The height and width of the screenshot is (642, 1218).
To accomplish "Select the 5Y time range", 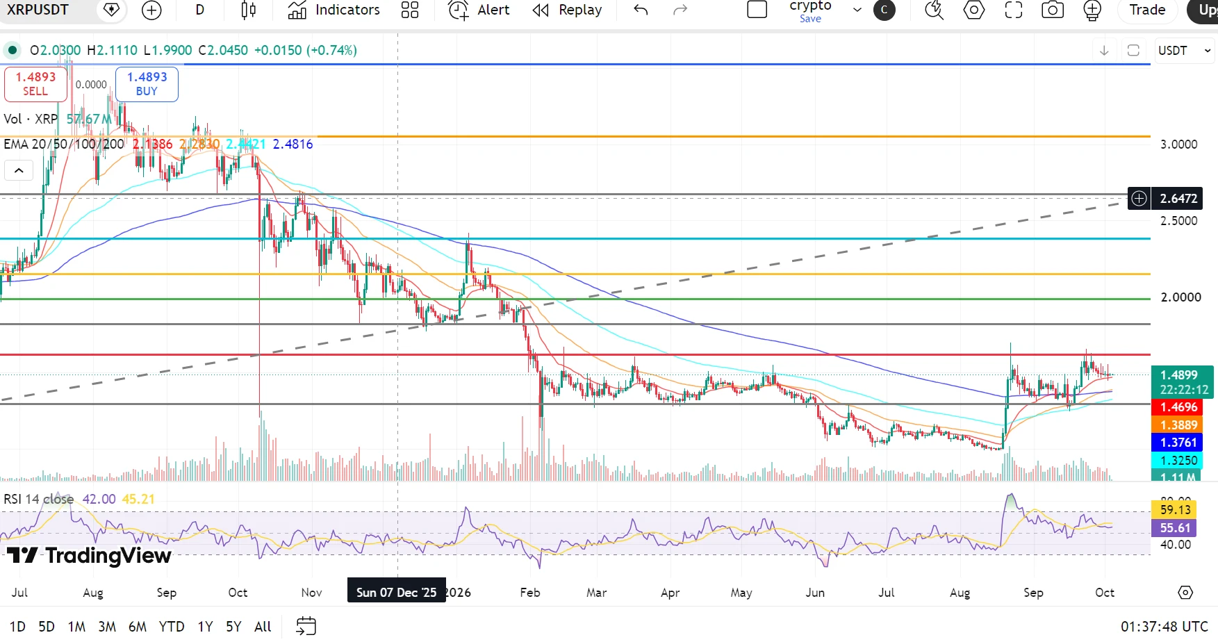I will 233,627.
